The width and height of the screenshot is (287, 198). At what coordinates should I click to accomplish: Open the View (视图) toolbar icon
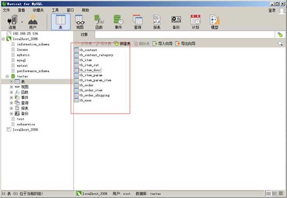pyautogui.click(x=80, y=22)
